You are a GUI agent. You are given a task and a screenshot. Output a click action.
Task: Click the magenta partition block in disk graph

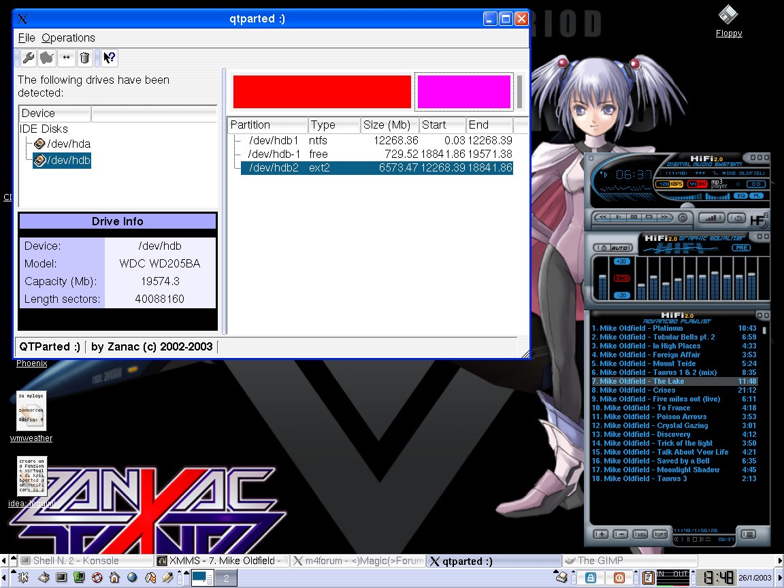click(x=463, y=92)
